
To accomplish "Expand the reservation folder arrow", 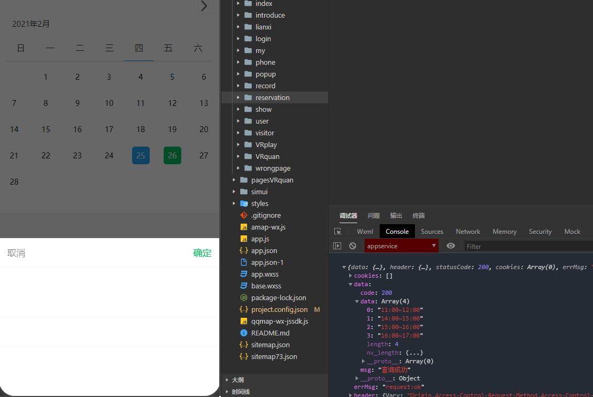I will click(x=238, y=97).
